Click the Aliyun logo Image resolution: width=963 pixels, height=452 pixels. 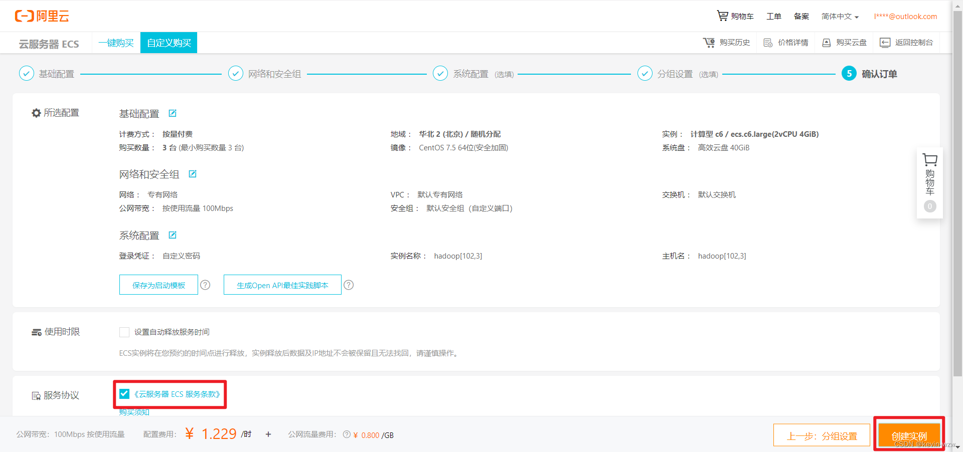click(42, 16)
